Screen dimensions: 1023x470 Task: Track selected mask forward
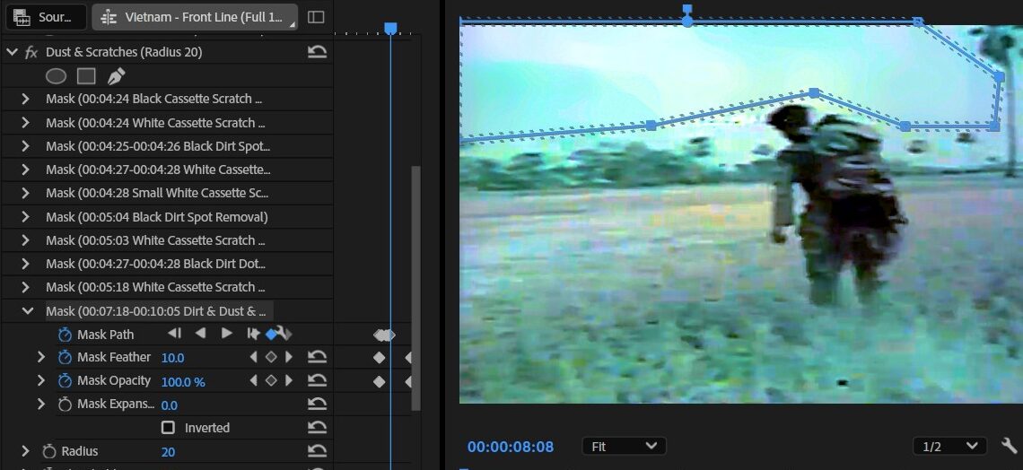coord(226,334)
